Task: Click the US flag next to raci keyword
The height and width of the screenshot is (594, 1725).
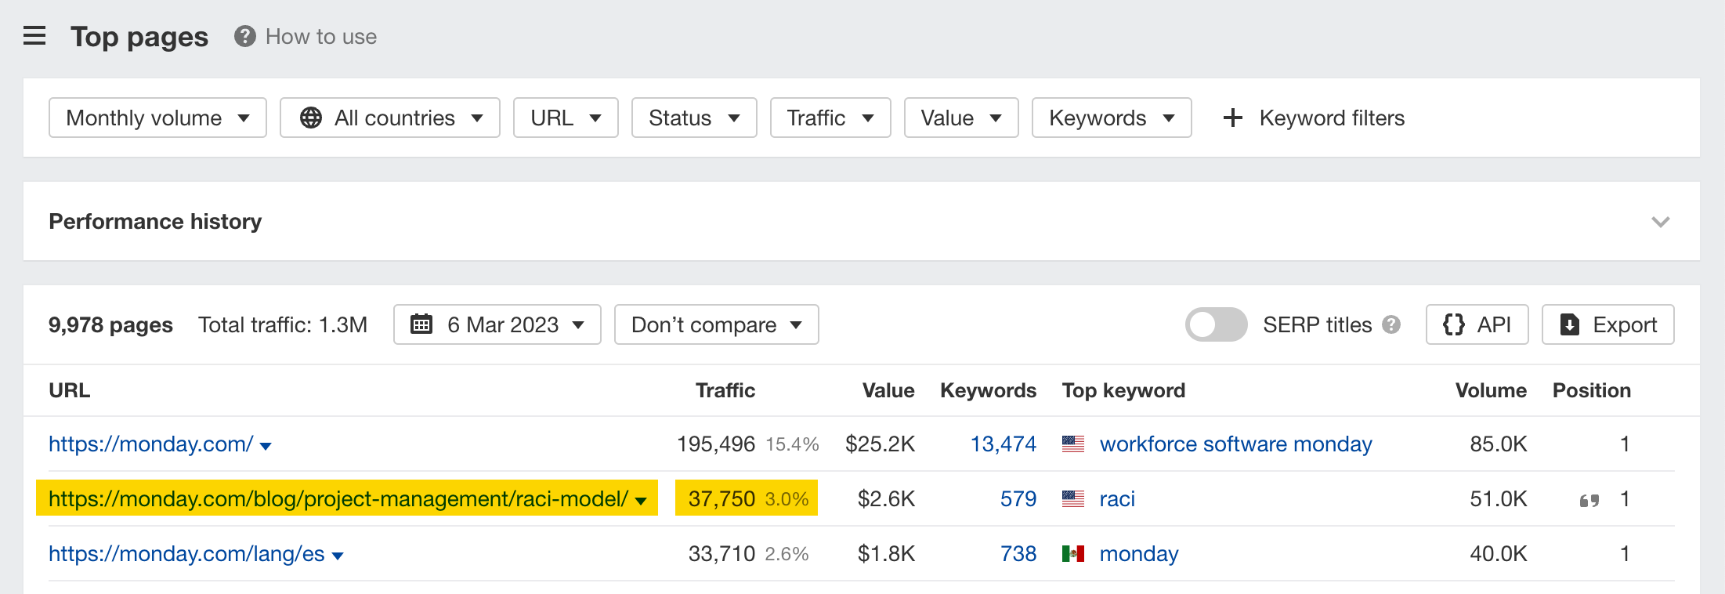Action: (1073, 499)
